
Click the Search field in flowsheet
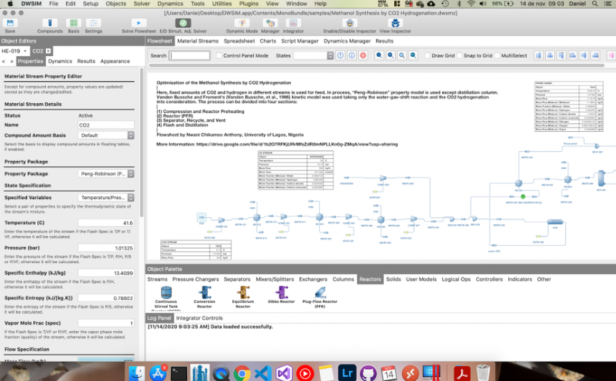point(189,56)
